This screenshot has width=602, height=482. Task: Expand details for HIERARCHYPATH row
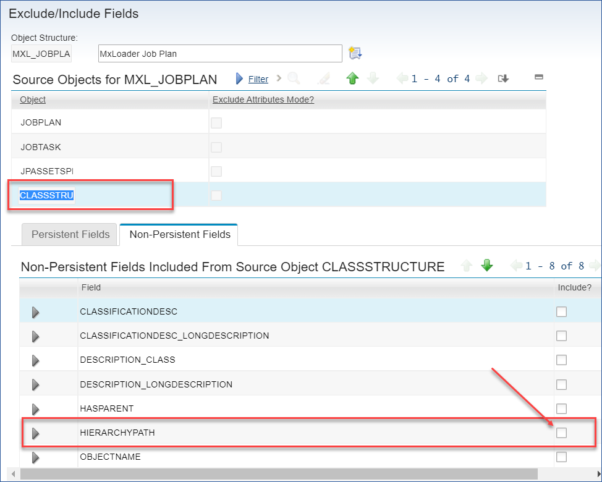coord(36,434)
